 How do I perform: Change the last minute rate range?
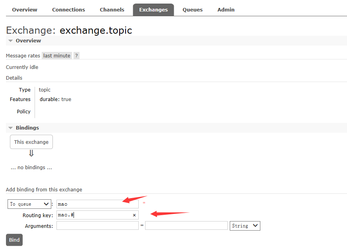click(57, 55)
